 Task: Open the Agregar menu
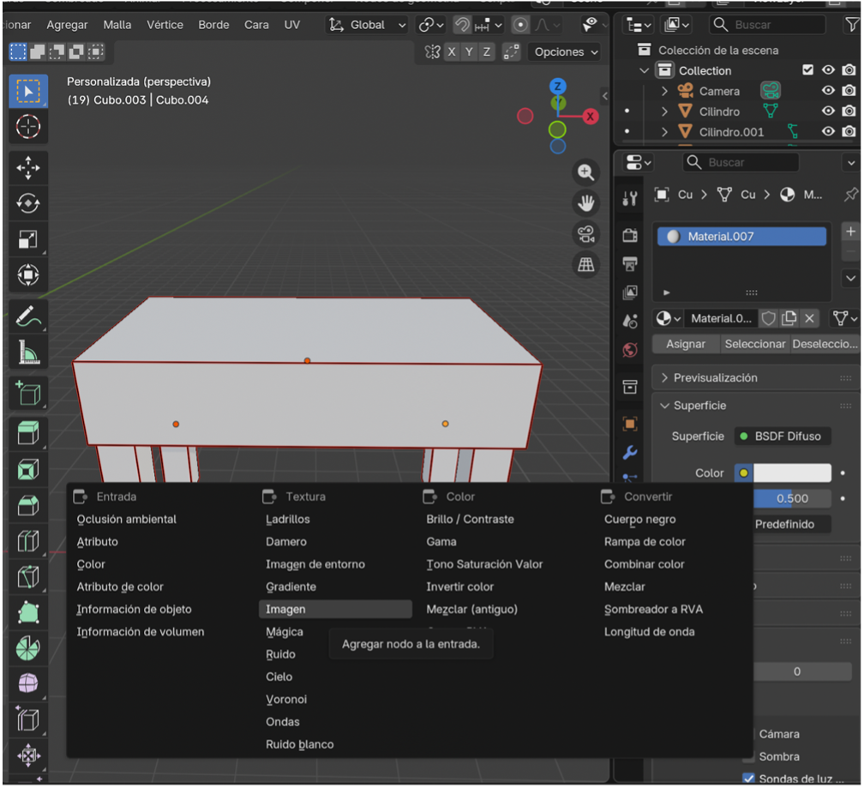[67, 24]
